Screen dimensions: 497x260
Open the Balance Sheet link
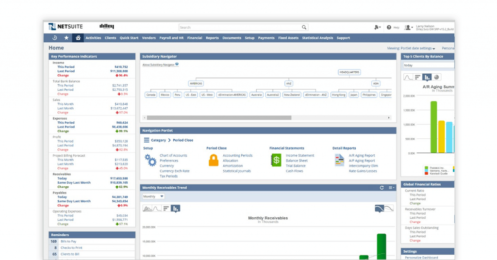pyautogui.click(x=297, y=161)
